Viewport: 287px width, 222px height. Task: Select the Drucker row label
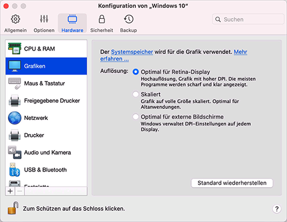pos(34,135)
